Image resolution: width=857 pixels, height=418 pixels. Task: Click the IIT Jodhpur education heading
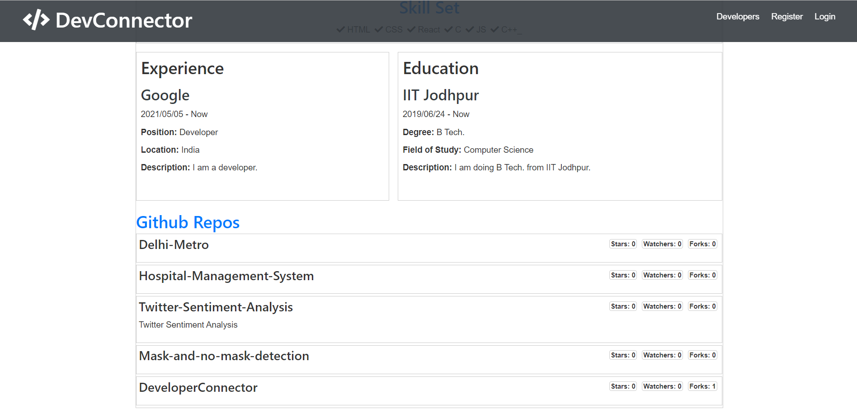(440, 95)
